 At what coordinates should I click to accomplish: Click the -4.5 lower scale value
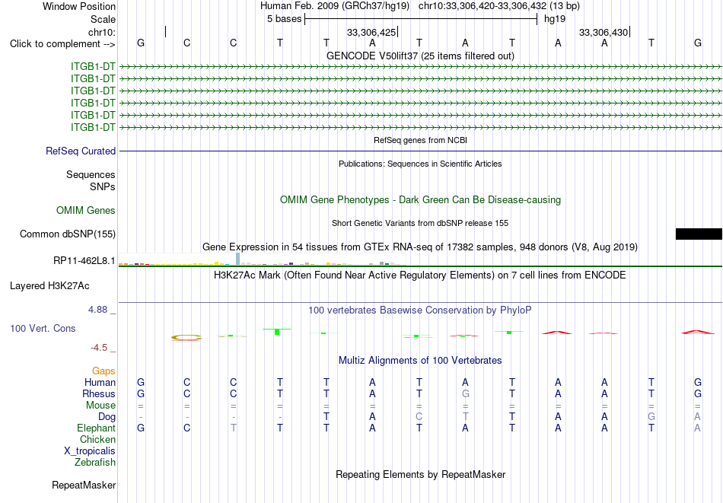pyautogui.click(x=99, y=348)
